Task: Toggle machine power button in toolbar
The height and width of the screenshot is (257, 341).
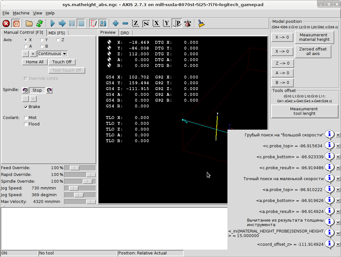Action: (16, 23)
